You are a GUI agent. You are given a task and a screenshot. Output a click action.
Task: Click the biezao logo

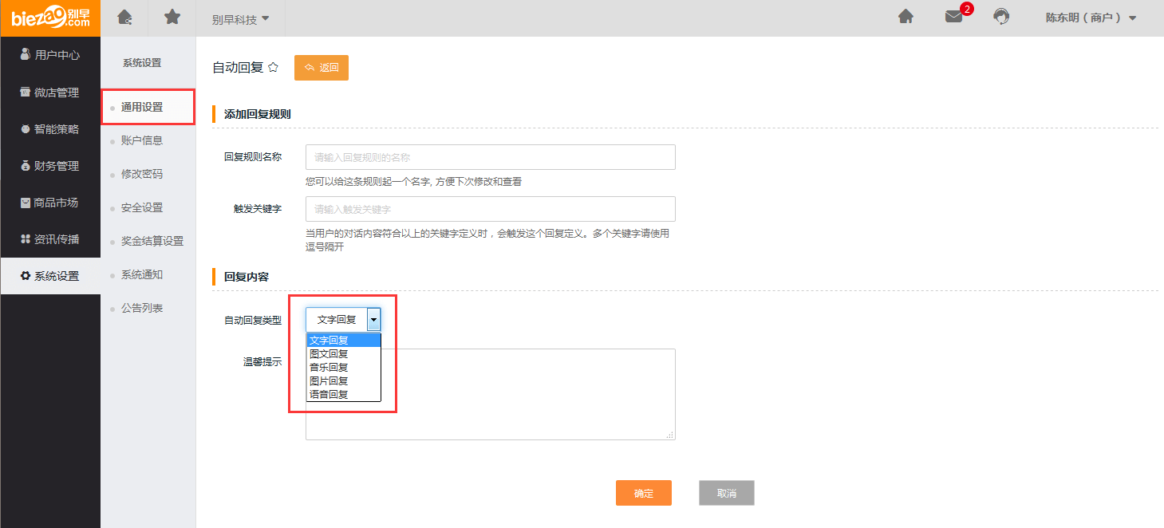[50, 18]
